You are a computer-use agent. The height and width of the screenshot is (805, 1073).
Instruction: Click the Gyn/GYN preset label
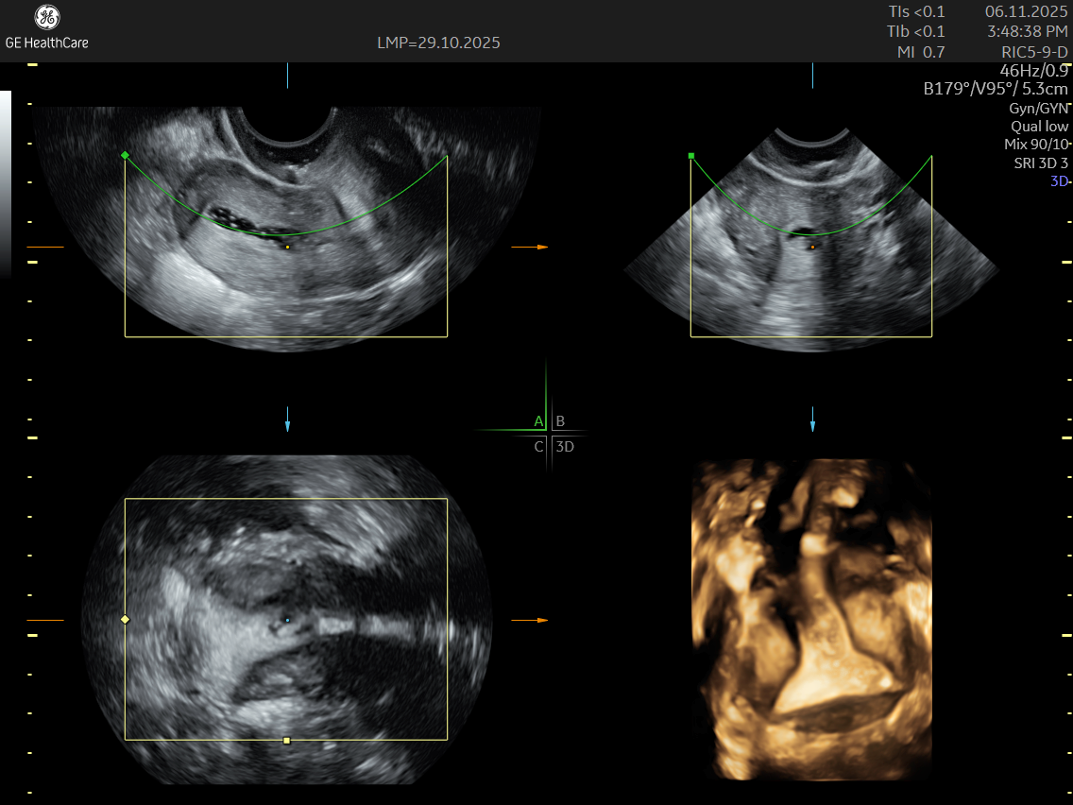1038,109
